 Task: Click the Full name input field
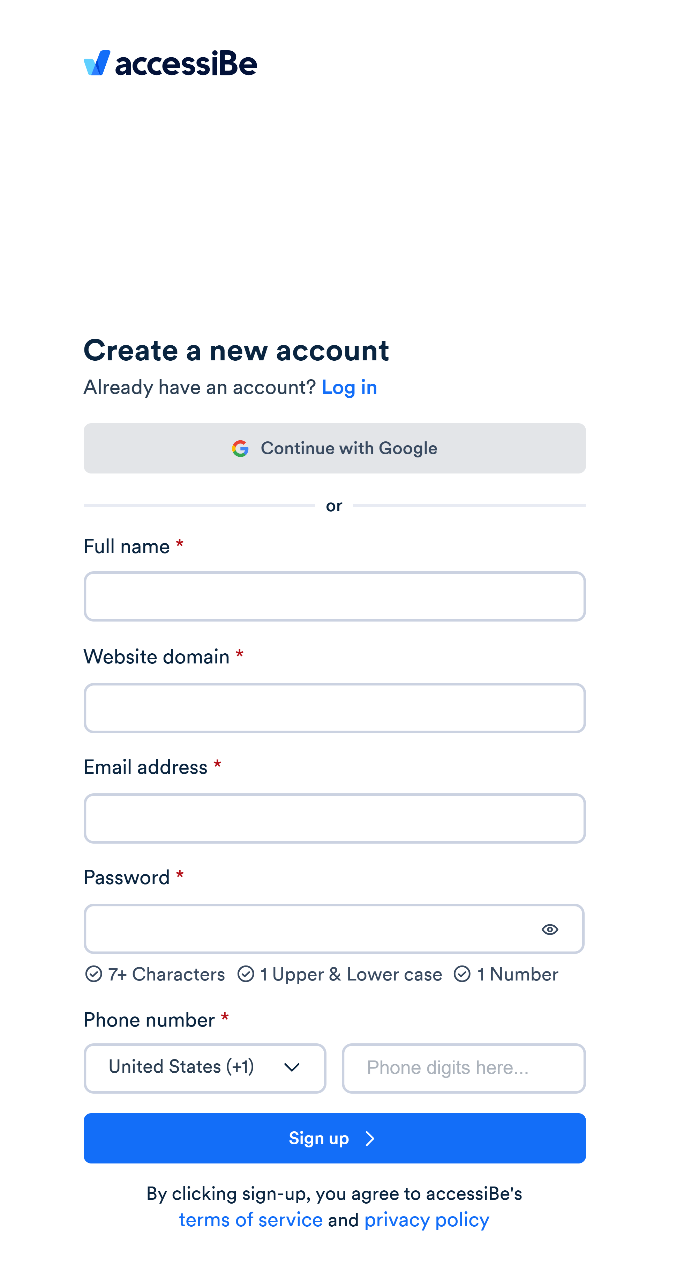point(335,596)
